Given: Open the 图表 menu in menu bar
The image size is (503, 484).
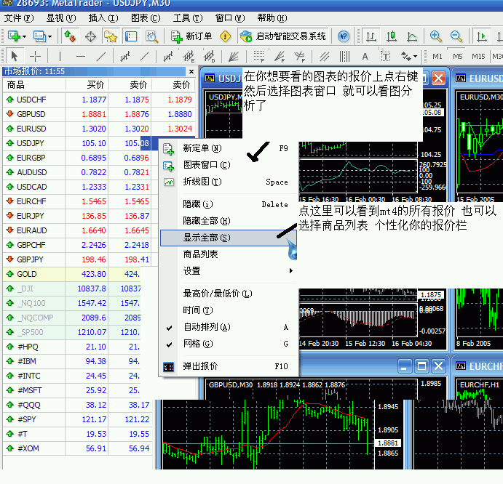Looking at the screenshot, I should click(x=145, y=17).
